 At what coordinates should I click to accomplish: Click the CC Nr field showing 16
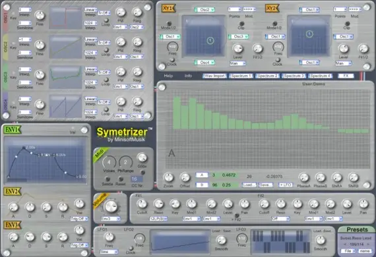click(137, 179)
